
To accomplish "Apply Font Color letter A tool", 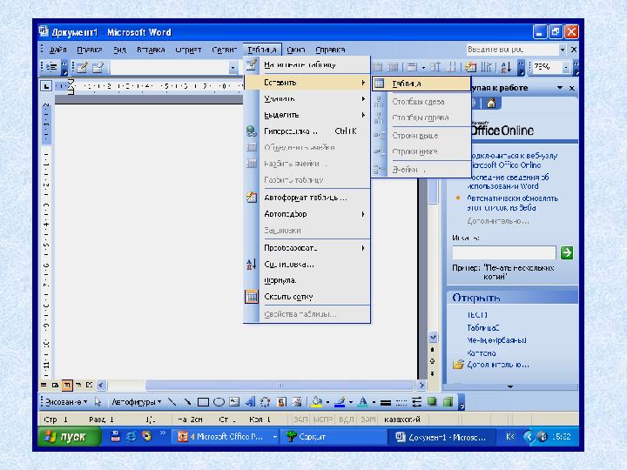I will coord(363,401).
